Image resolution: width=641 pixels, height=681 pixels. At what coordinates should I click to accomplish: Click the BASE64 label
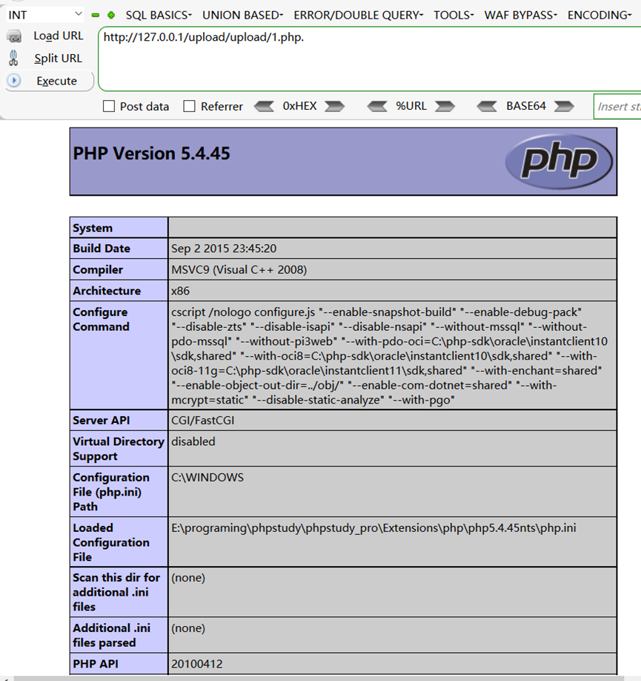[x=525, y=106]
